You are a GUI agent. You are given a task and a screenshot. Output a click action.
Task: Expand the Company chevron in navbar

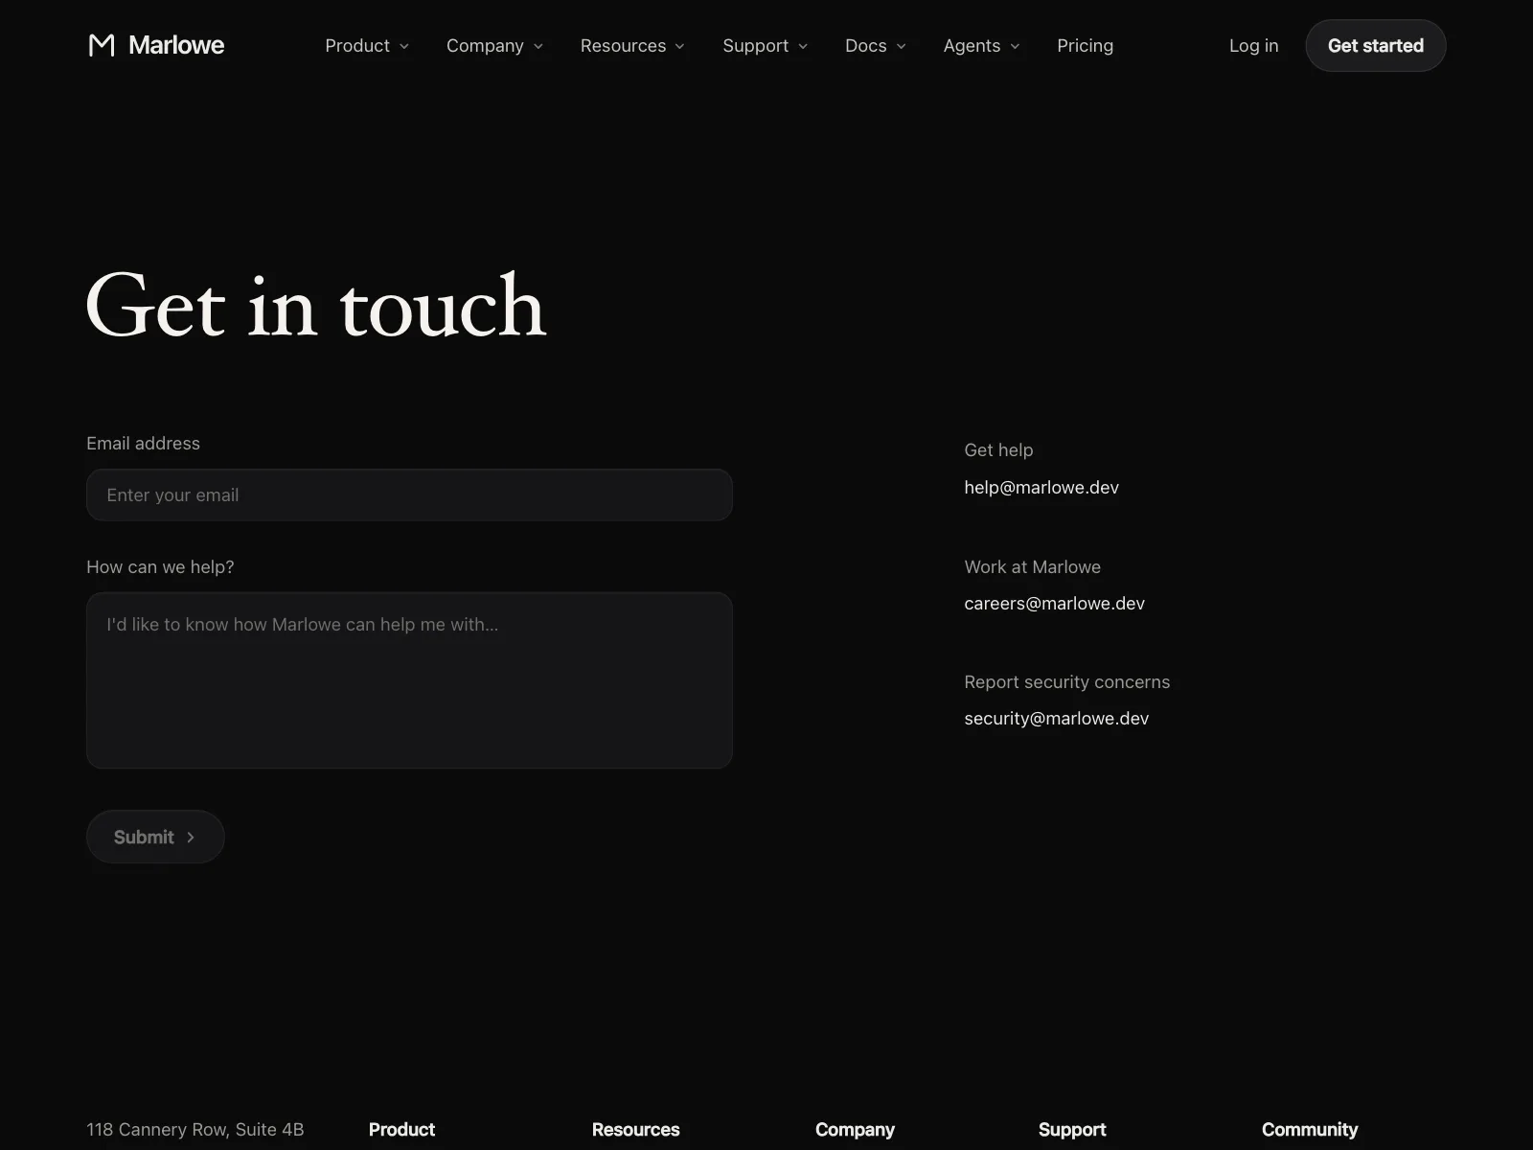point(538,46)
